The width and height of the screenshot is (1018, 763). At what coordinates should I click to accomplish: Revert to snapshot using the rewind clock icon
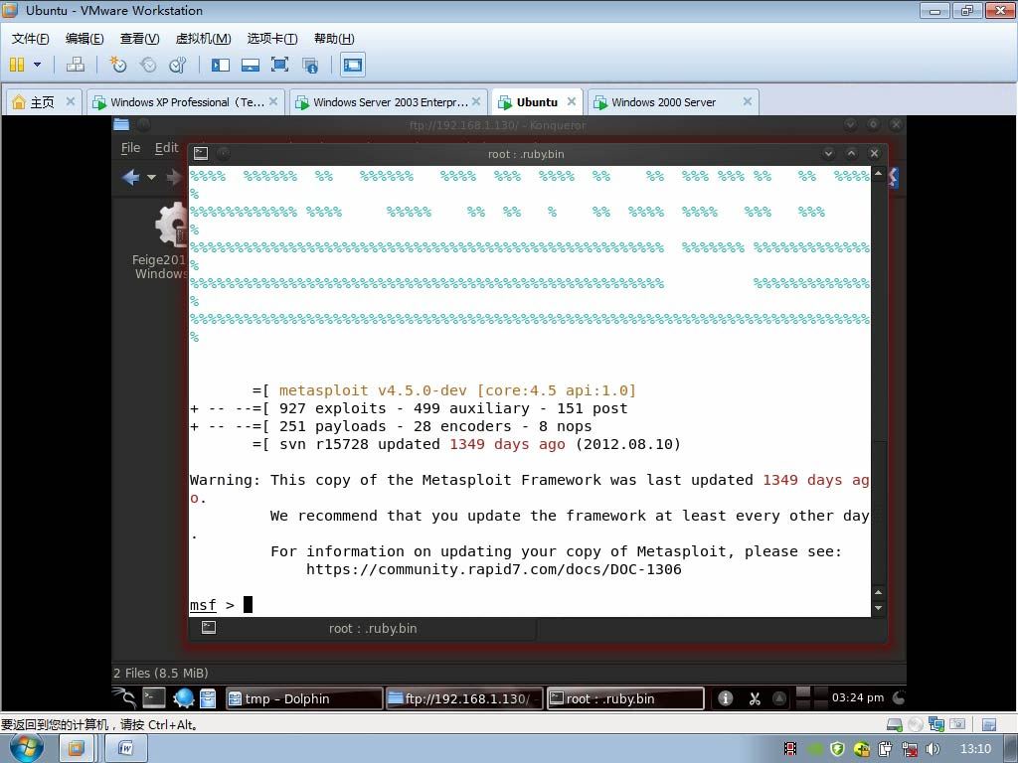tap(148, 65)
